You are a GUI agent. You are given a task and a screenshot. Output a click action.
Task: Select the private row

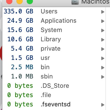(54, 49)
